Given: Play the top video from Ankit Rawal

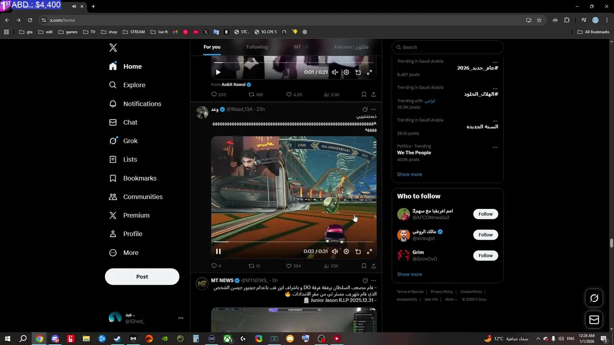Looking at the screenshot, I should coord(218,72).
